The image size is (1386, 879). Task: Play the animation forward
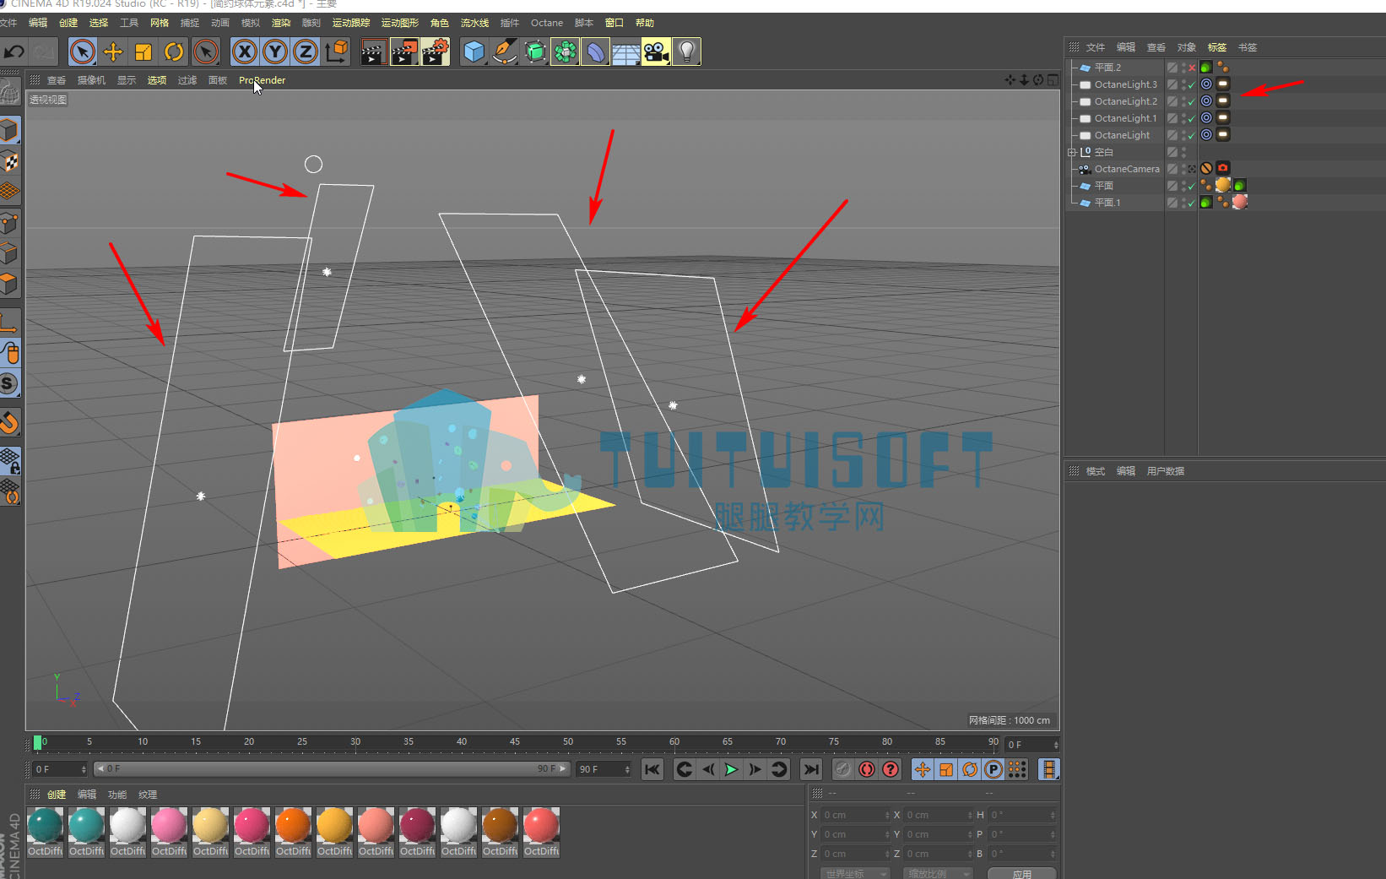731,769
